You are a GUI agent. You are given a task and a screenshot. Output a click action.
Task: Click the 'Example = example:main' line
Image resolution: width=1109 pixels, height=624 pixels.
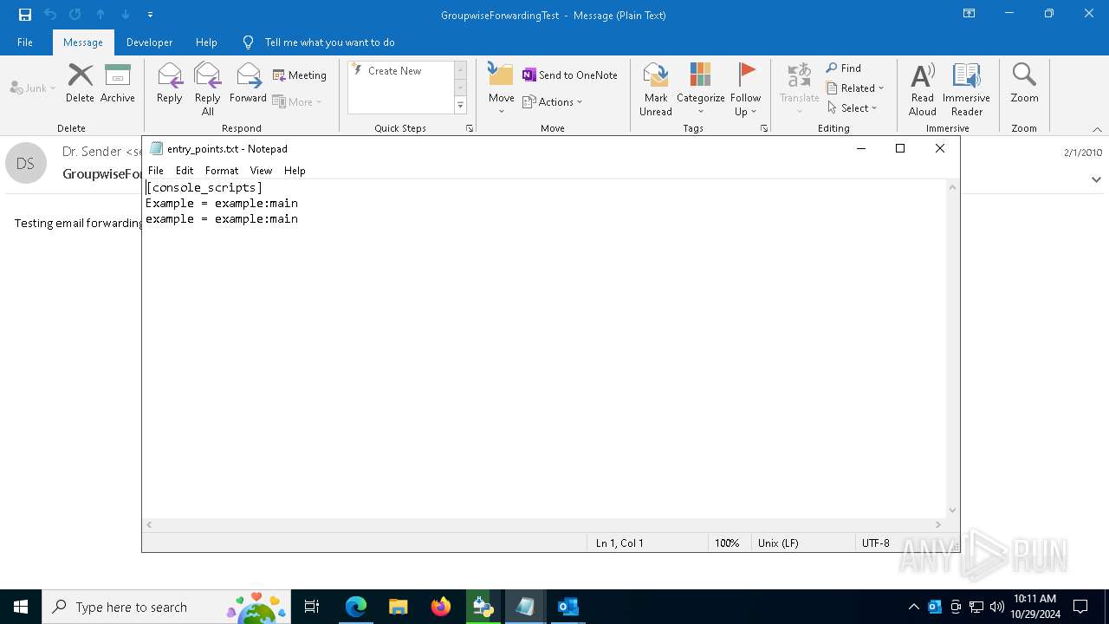(222, 203)
